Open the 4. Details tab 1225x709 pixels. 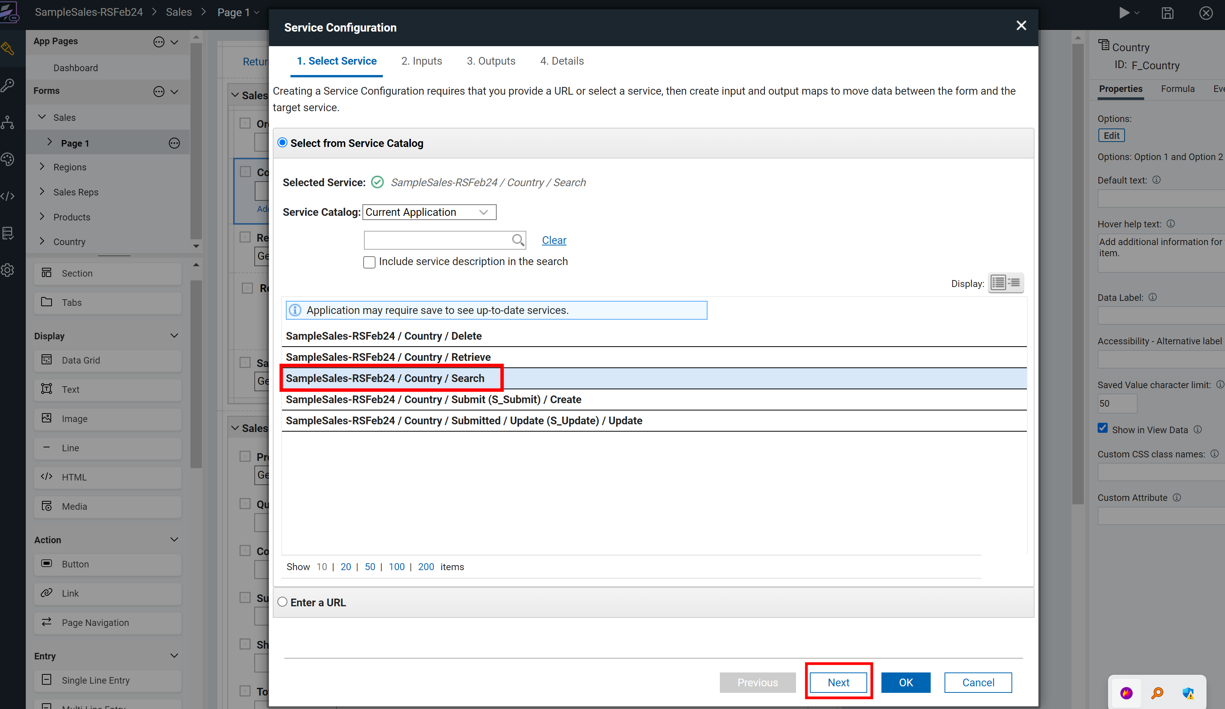(561, 61)
